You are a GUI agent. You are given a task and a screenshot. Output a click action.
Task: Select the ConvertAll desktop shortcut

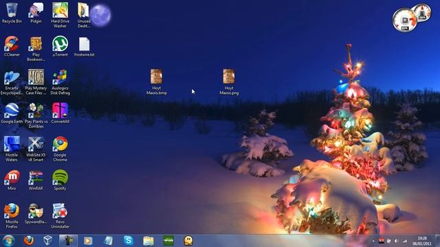pos(60,113)
